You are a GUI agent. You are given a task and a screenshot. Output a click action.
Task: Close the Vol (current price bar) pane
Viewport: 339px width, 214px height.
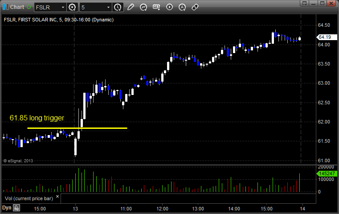point(57,197)
